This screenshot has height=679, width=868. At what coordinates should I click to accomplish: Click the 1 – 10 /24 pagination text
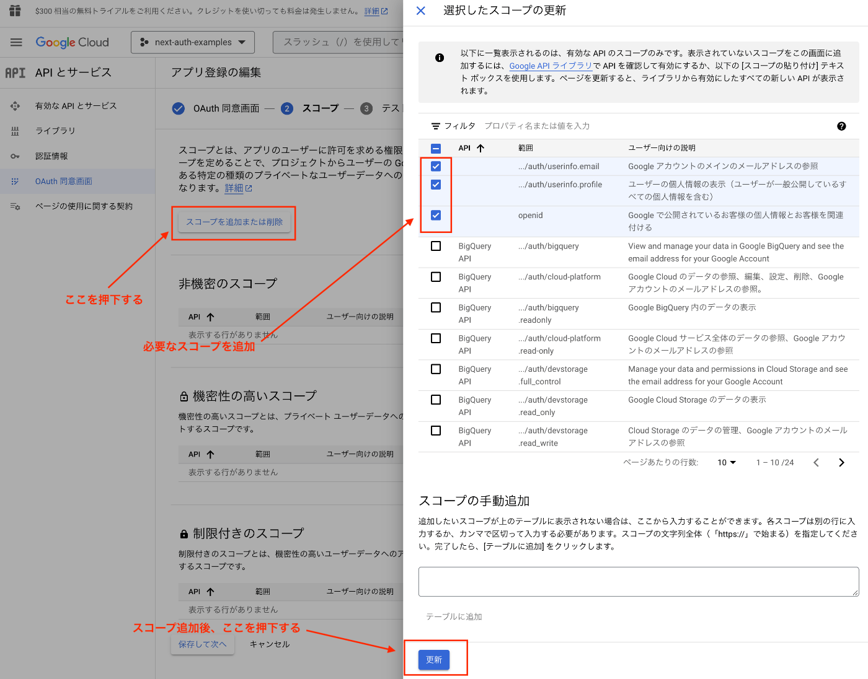tap(775, 463)
